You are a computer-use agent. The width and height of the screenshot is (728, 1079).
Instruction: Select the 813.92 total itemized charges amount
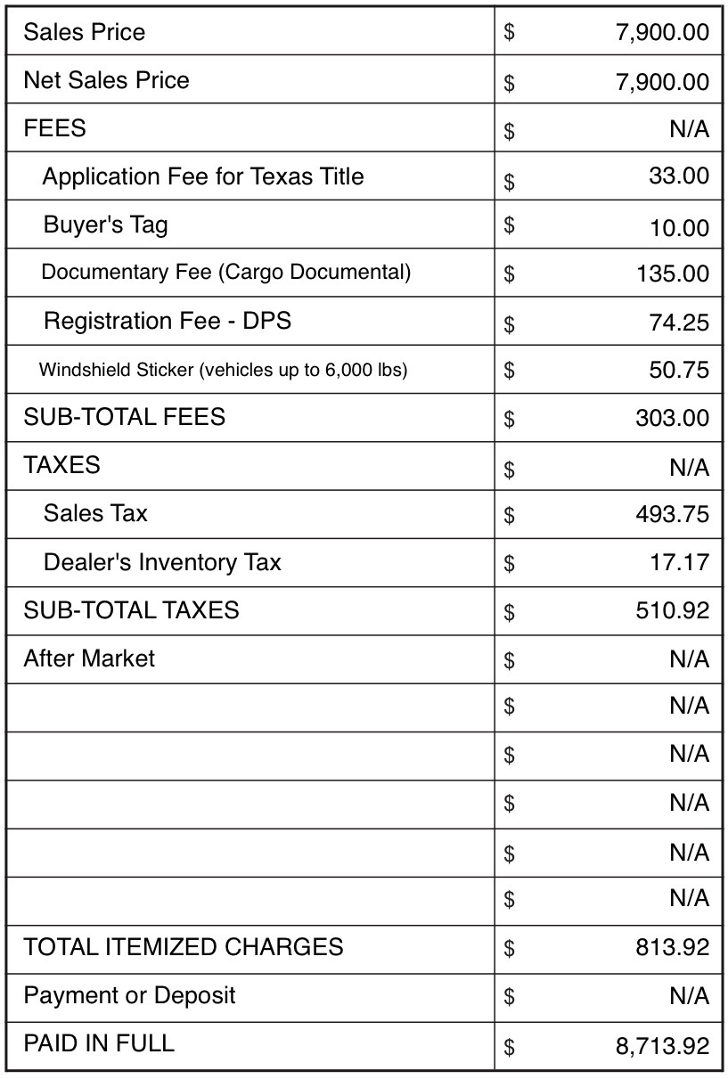point(673,947)
